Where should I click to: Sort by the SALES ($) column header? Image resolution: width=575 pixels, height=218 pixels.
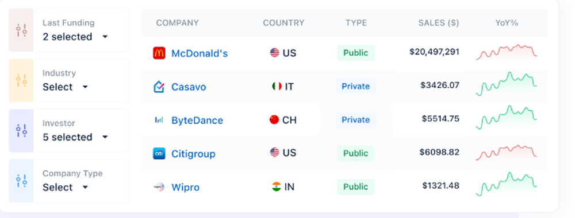click(x=439, y=23)
